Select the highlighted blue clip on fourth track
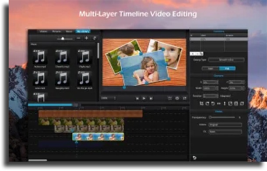This screenshot has width=267, height=171. point(98,137)
